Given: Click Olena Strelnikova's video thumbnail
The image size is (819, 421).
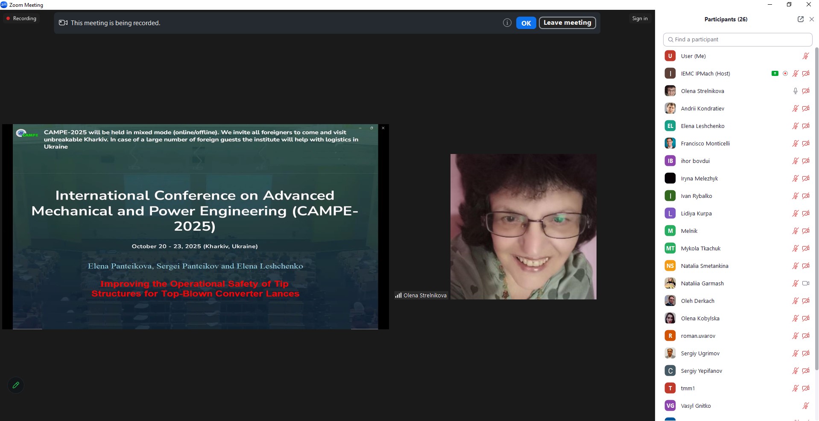Looking at the screenshot, I should (x=523, y=226).
